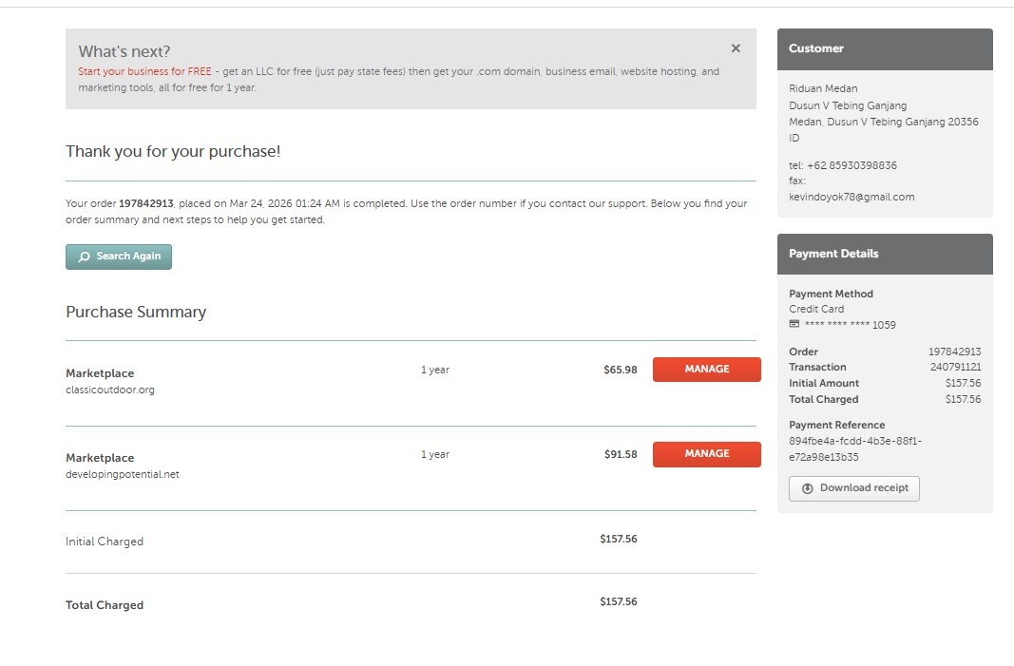Open the "Start your business for FREE" link
The image size is (1014, 666).
pos(144,71)
